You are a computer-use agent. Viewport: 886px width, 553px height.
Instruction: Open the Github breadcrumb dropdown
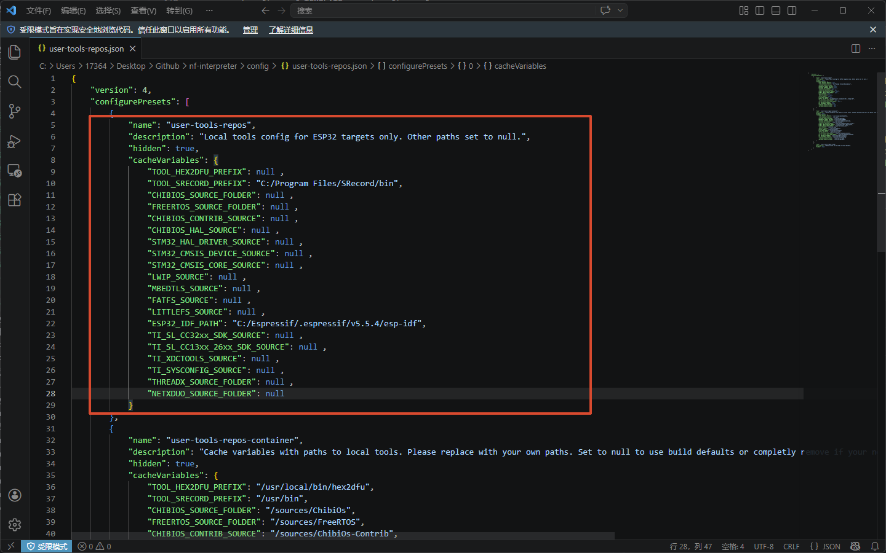click(167, 66)
